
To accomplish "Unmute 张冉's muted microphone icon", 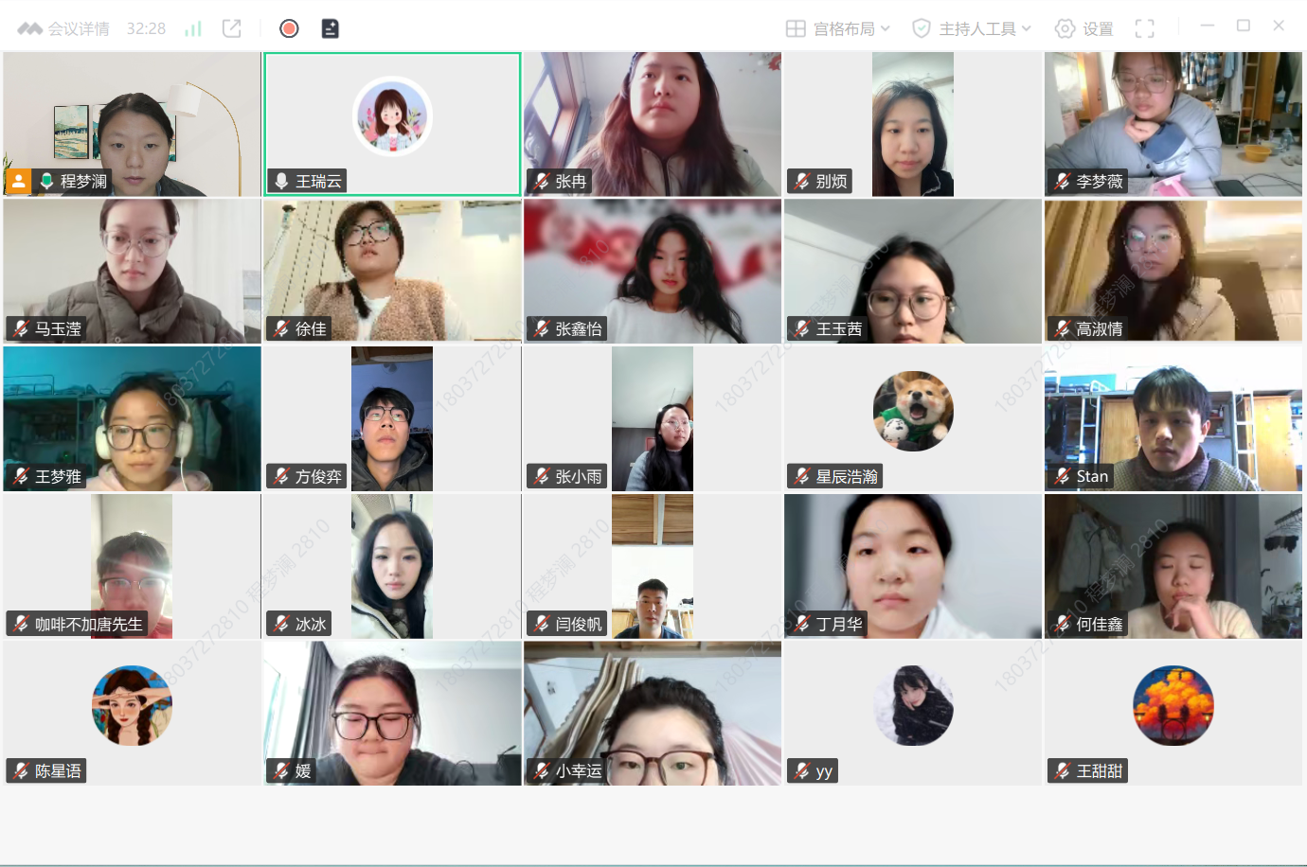I will coord(542,181).
